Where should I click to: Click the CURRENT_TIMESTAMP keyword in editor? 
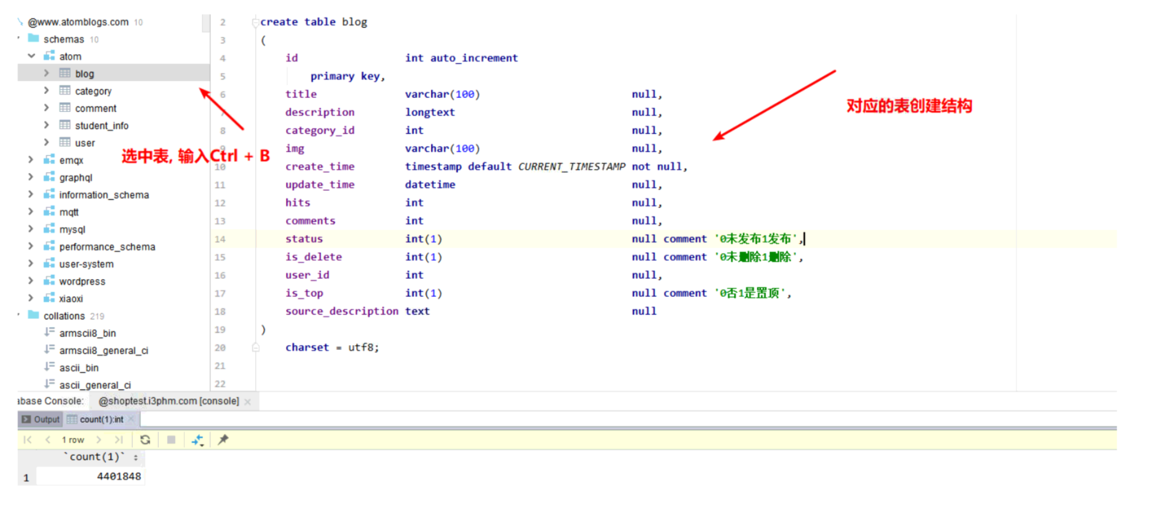571,166
